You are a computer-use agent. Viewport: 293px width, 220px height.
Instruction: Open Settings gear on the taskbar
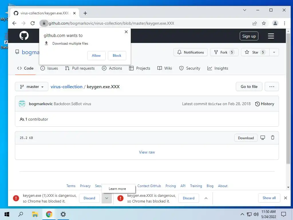tap(63, 214)
